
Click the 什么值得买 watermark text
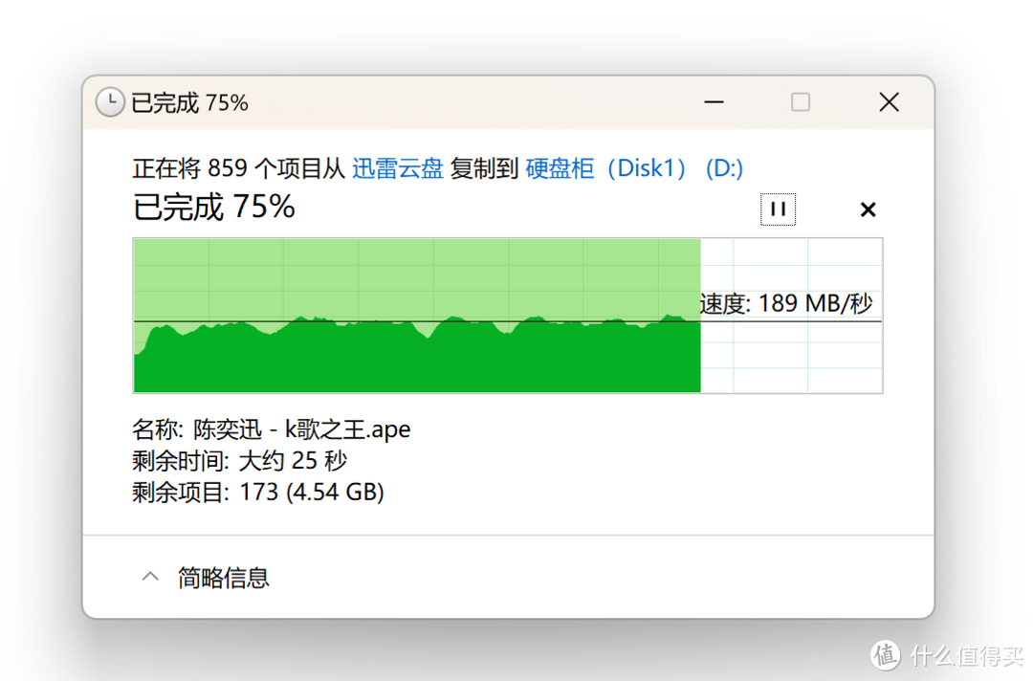click(x=964, y=655)
